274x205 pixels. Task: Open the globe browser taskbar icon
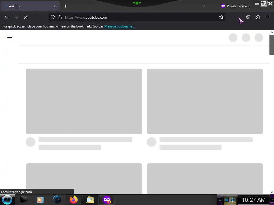(57, 200)
